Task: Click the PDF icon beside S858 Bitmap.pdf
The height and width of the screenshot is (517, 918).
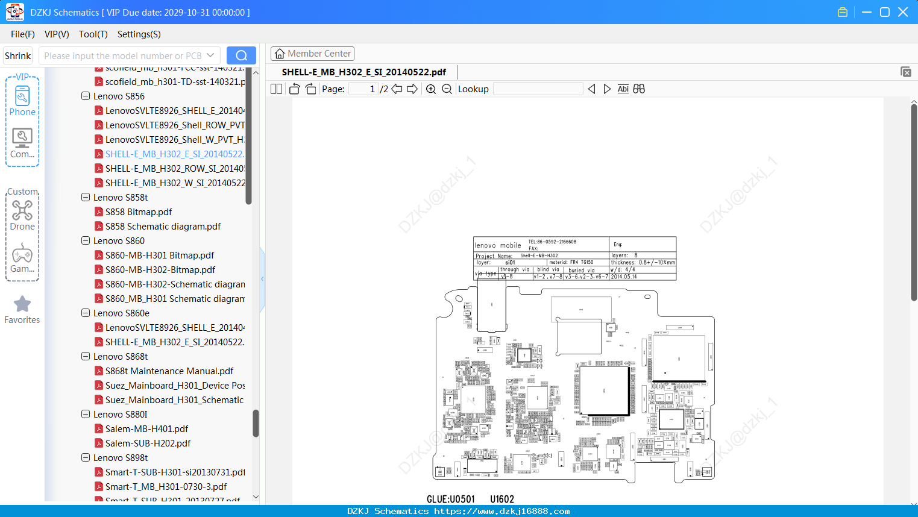Action: click(99, 212)
